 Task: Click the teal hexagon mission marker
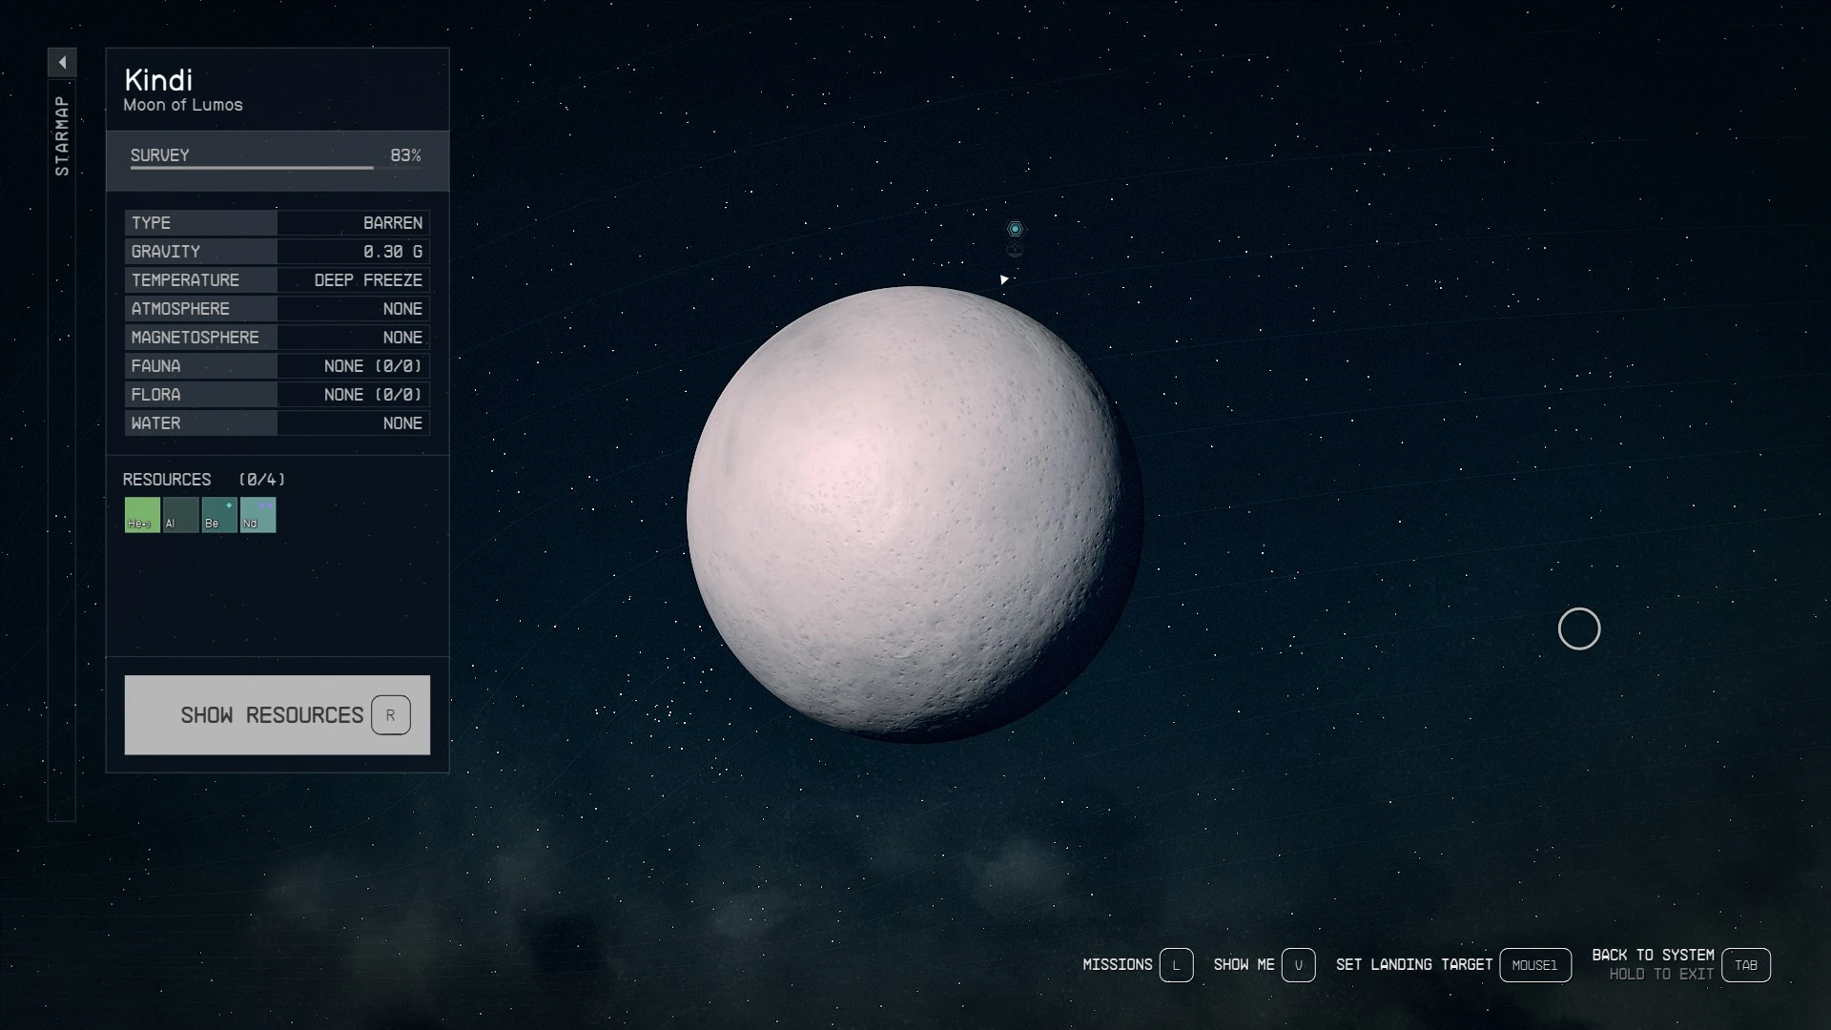click(x=1015, y=229)
